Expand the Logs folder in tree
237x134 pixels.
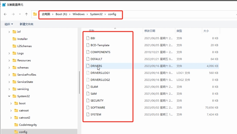(9, 53)
